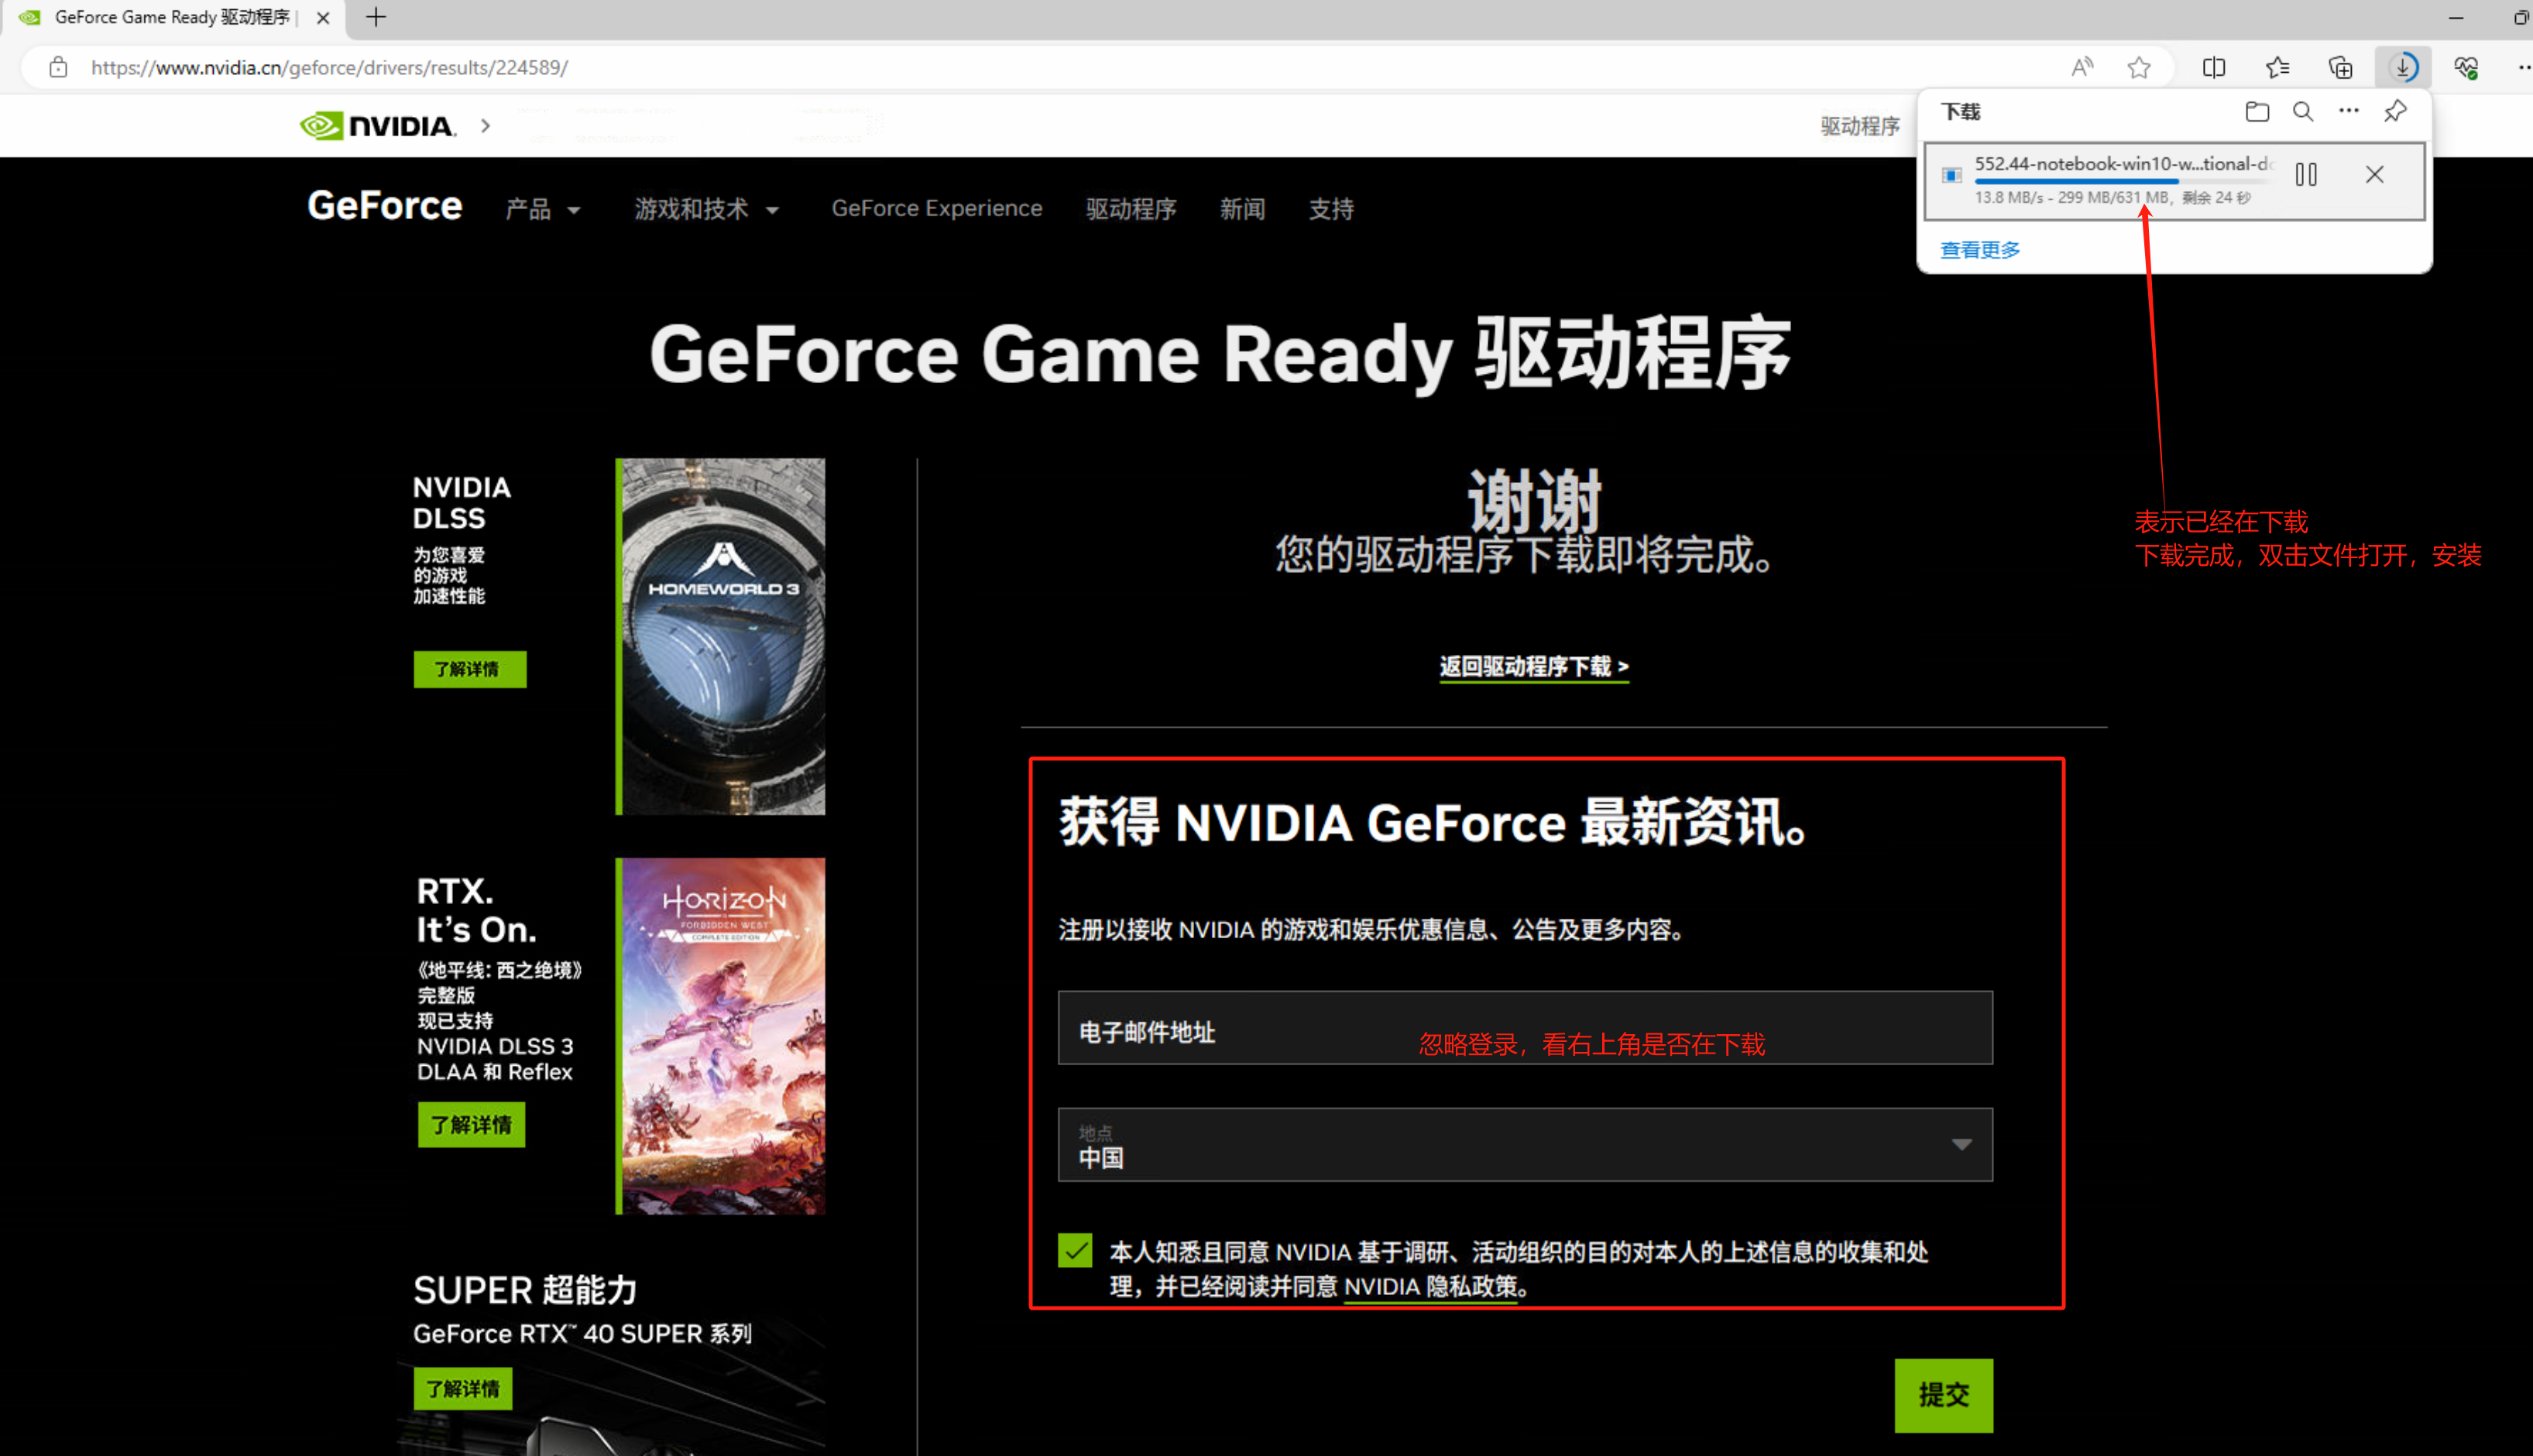Click the browser address bar URL
Viewport: 2533px width, 1456px height.
[330, 67]
